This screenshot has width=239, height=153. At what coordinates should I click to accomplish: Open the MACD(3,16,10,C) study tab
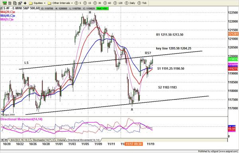pyautogui.click(x=20, y=140)
